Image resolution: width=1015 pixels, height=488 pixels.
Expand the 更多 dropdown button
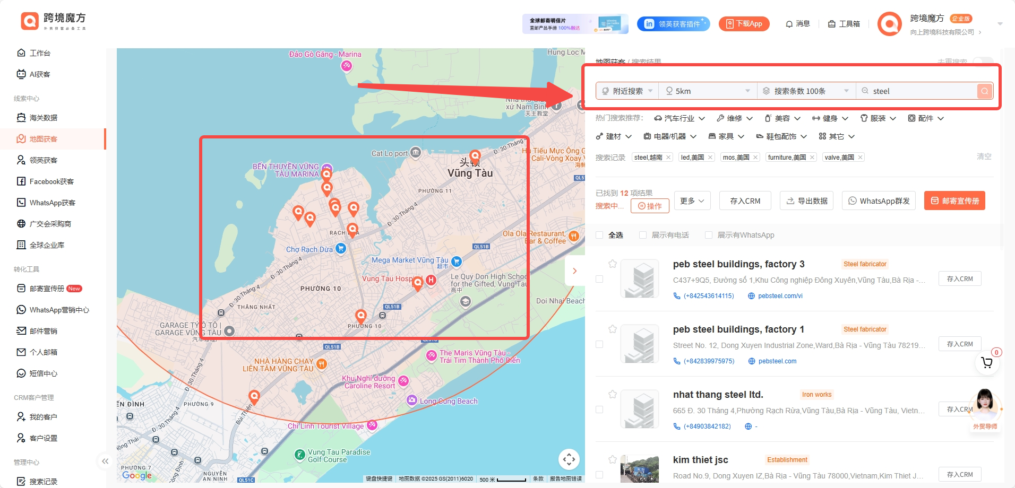(692, 201)
